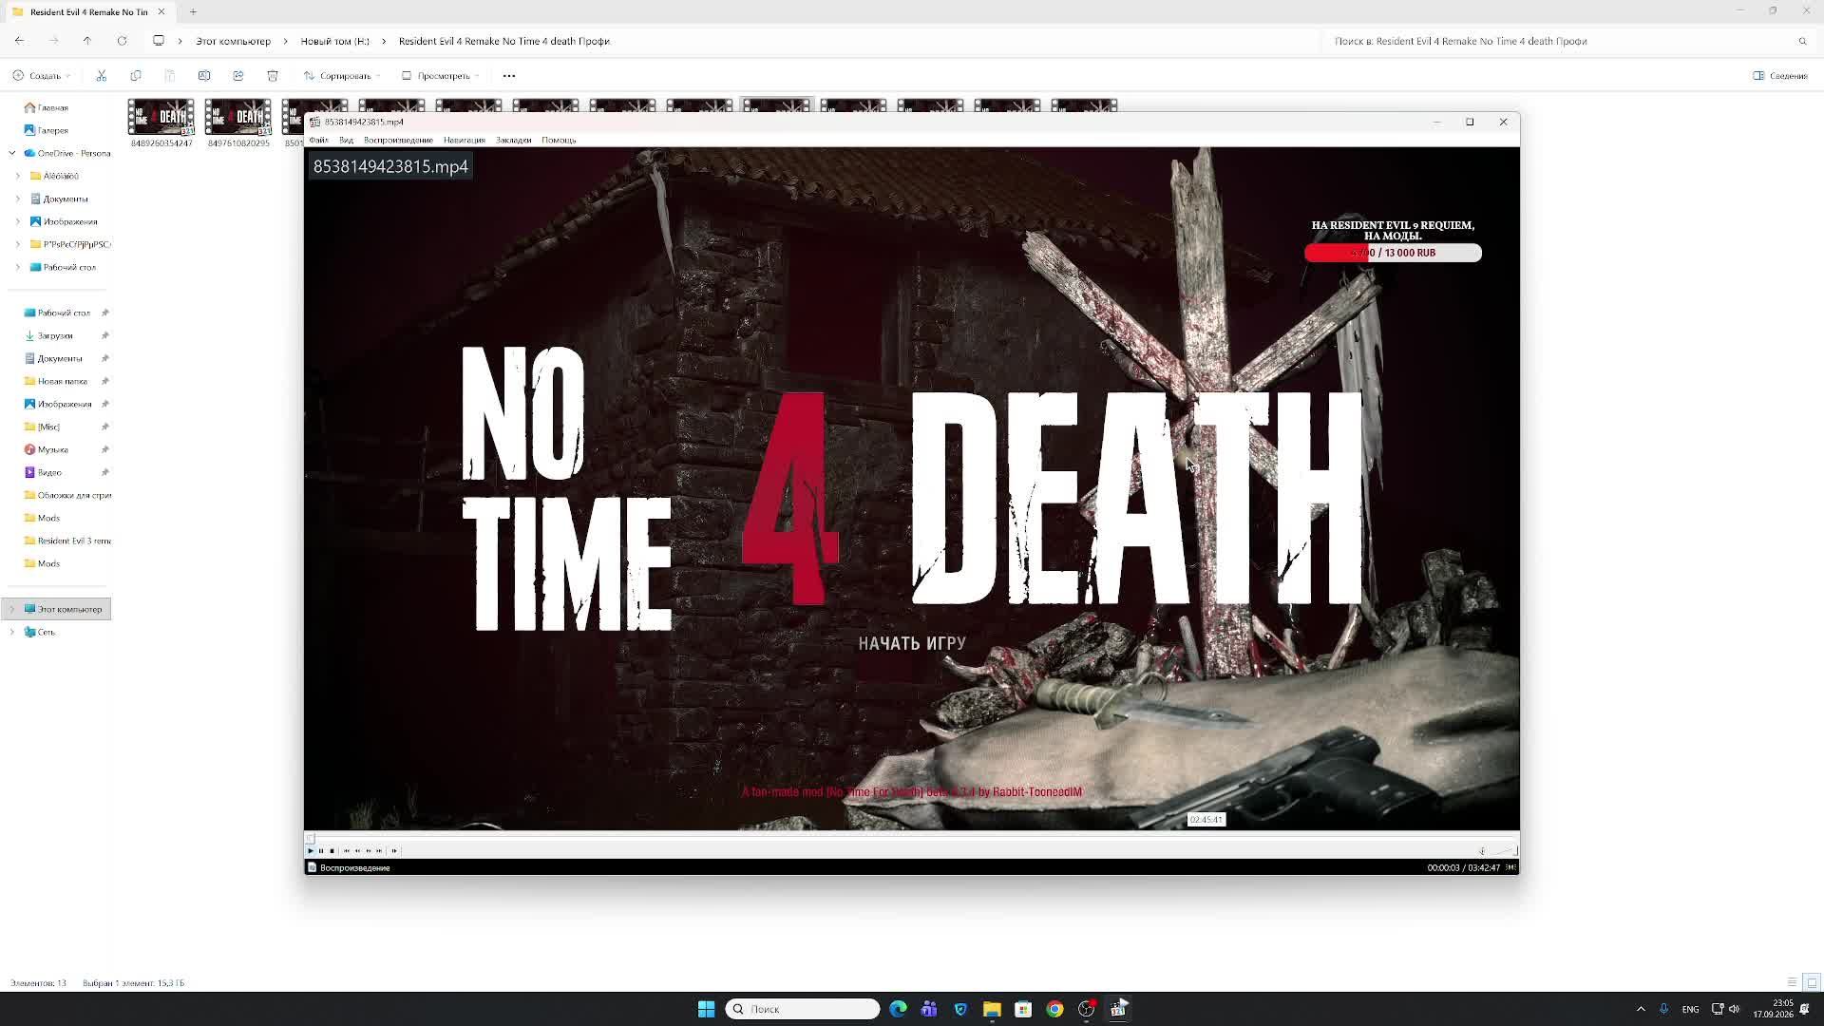Click the frame-step button in player controls
1824x1026 pixels.
click(x=394, y=851)
